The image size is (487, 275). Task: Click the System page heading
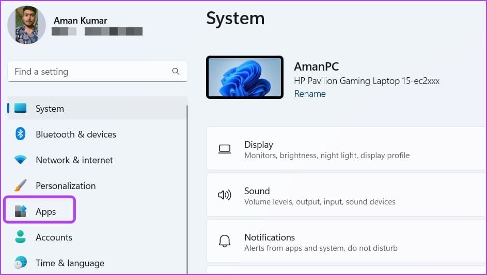(x=235, y=18)
